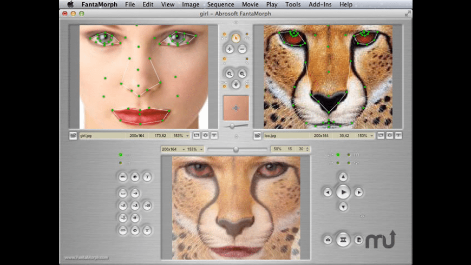
Task: Toggle the bright green light above tool grid
Action: (x=120, y=155)
